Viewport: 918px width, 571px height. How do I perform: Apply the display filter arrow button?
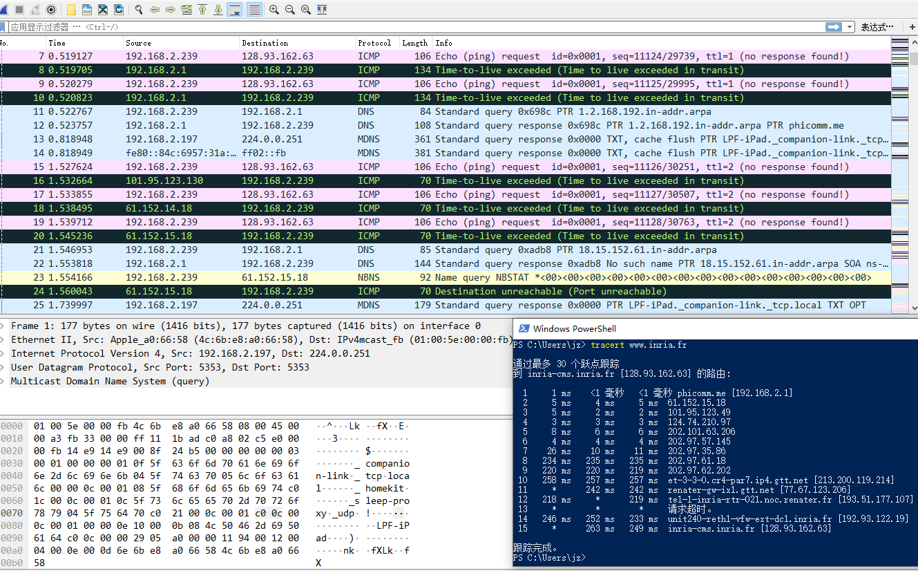click(x=833, y=27)
